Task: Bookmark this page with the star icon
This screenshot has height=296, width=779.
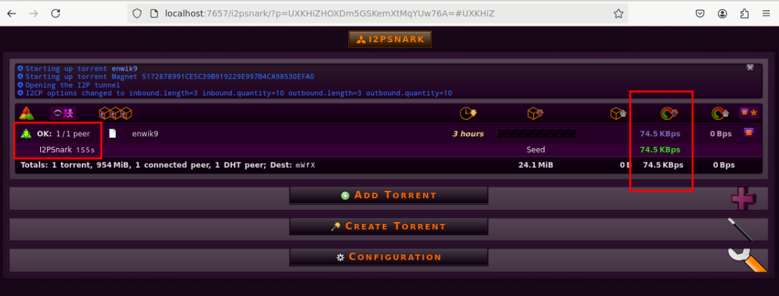Action: coord(618,14)
